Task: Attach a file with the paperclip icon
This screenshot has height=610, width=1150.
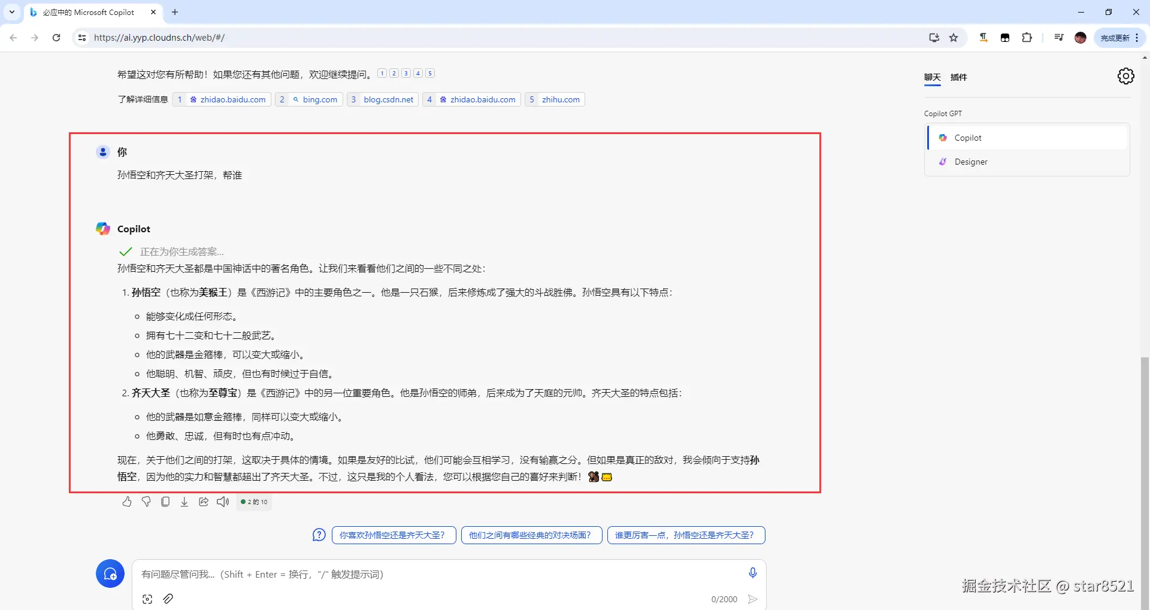Action: 168,599
